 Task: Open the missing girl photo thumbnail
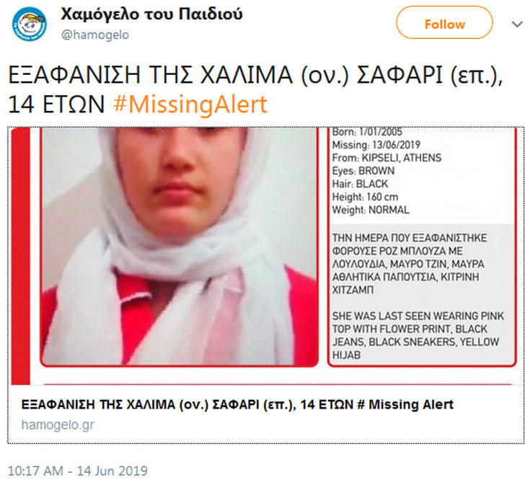179,246
